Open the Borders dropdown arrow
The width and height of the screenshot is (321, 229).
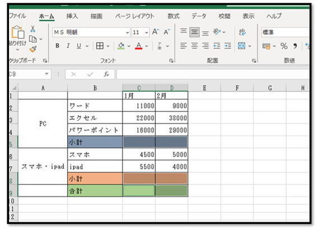pyautogui.click(x=108, y=46)
